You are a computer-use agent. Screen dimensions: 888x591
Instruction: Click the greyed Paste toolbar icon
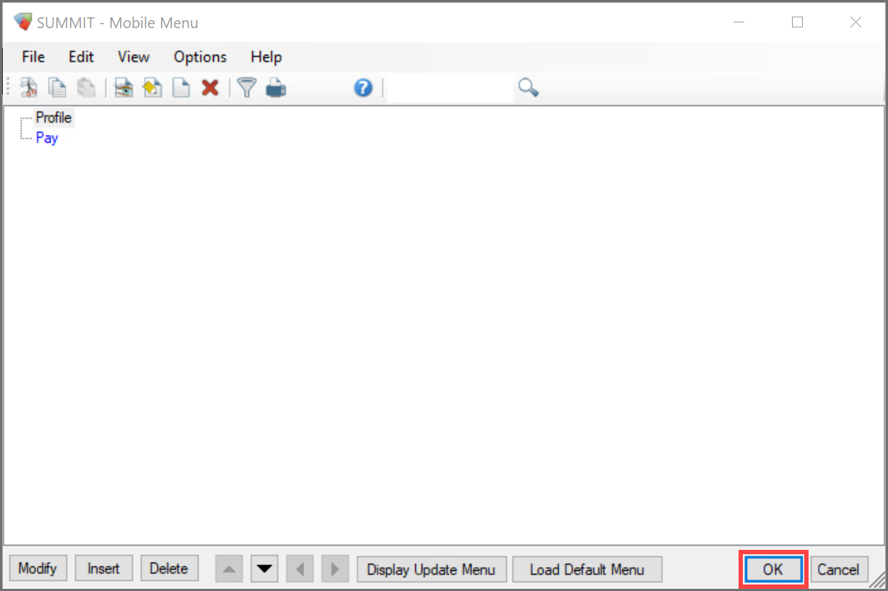coord(87,88)
